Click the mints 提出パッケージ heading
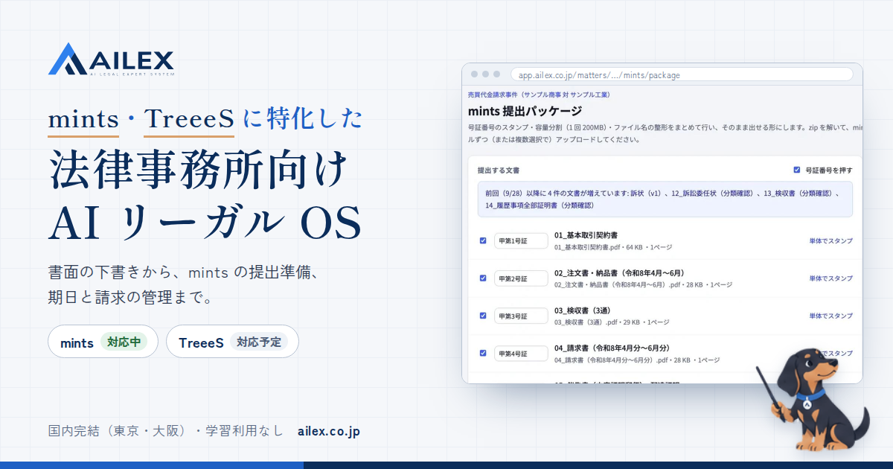 click(x=525, y=112)
